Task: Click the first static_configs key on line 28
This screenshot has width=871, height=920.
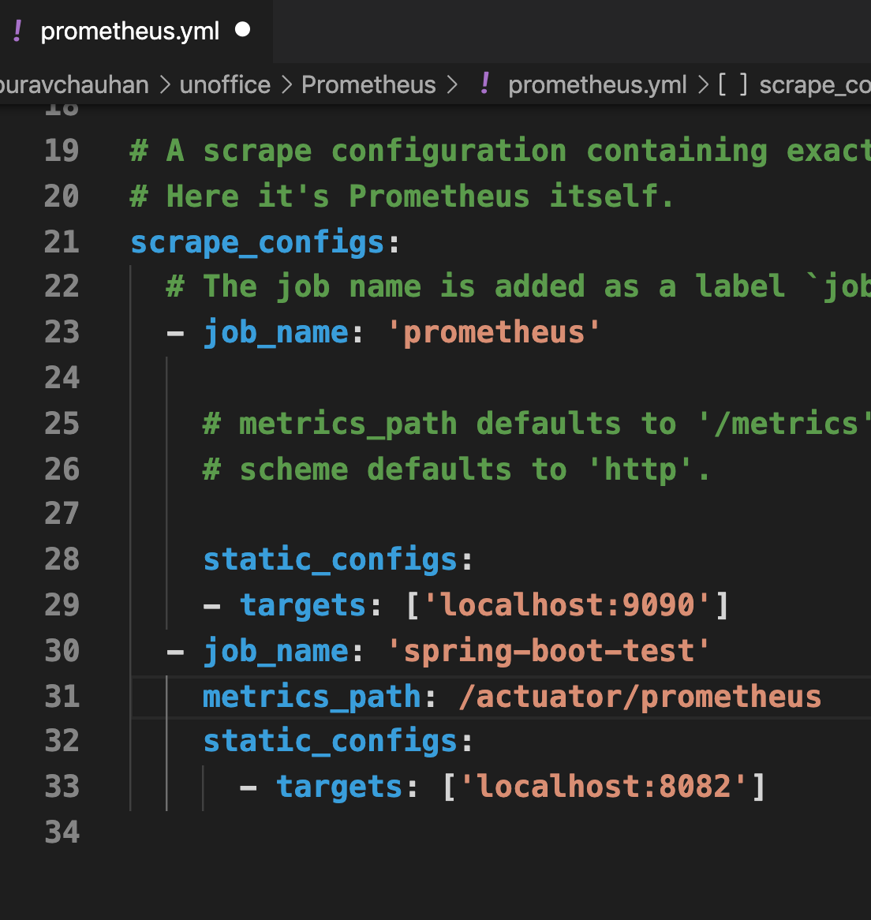Action: pyautogui.click(x=330, y=559)
